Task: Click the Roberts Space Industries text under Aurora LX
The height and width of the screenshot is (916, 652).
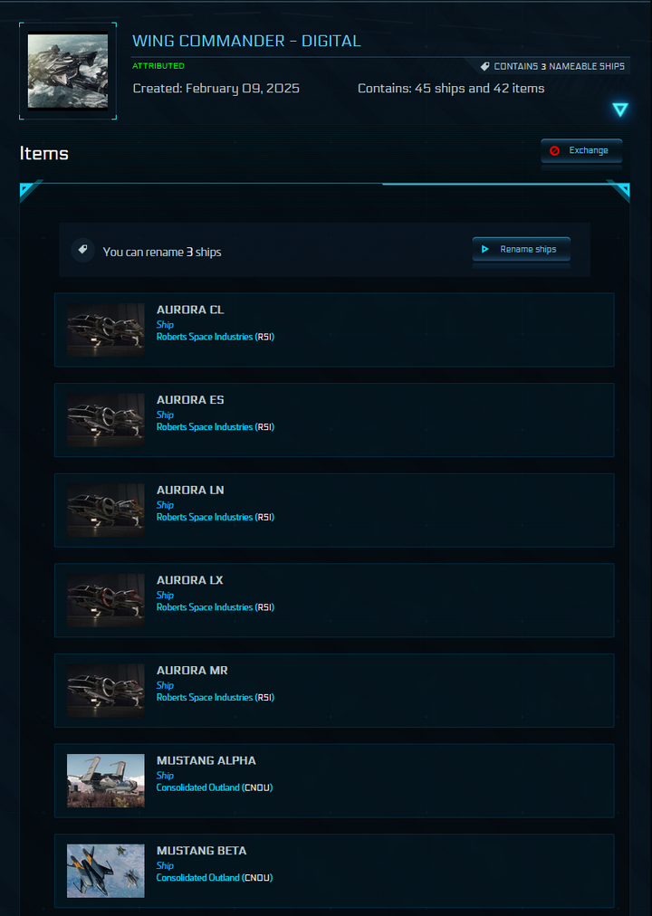Action: click(x=215, y=607)
